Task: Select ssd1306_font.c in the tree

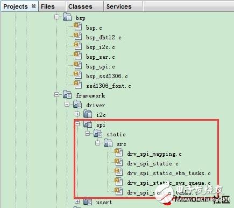Action: (x=109, y=86)
